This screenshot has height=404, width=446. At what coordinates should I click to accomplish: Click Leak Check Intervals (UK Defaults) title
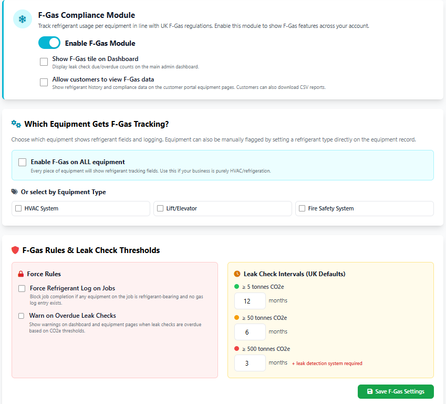pyautogui.click(x=294, y=274)
